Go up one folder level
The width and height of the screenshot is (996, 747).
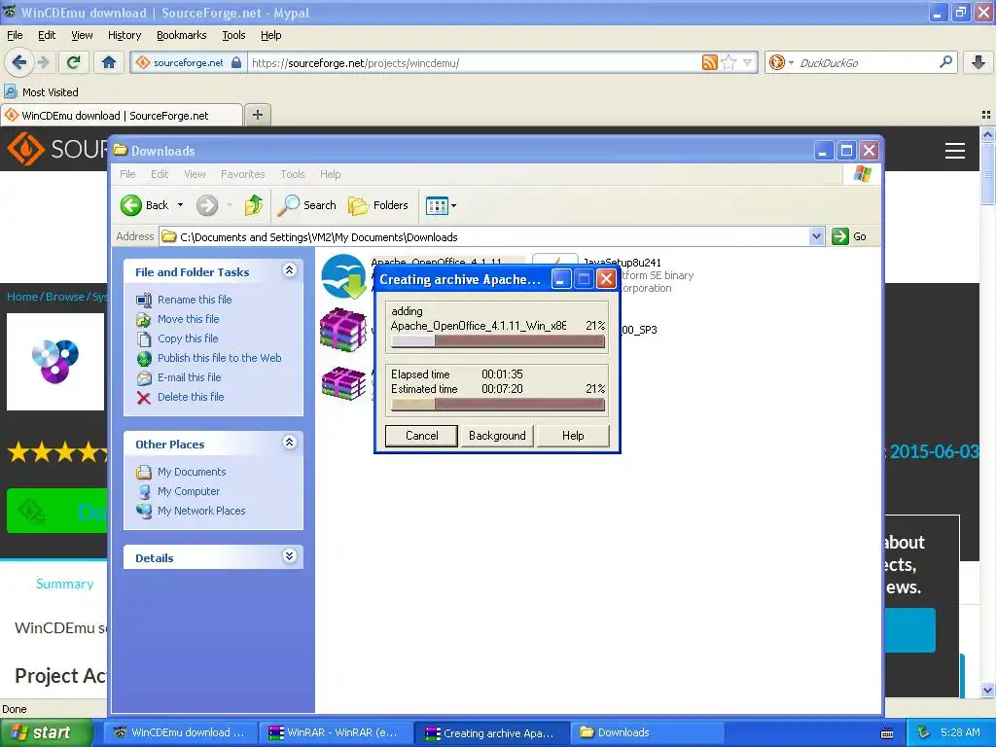[x=254, y=205]
